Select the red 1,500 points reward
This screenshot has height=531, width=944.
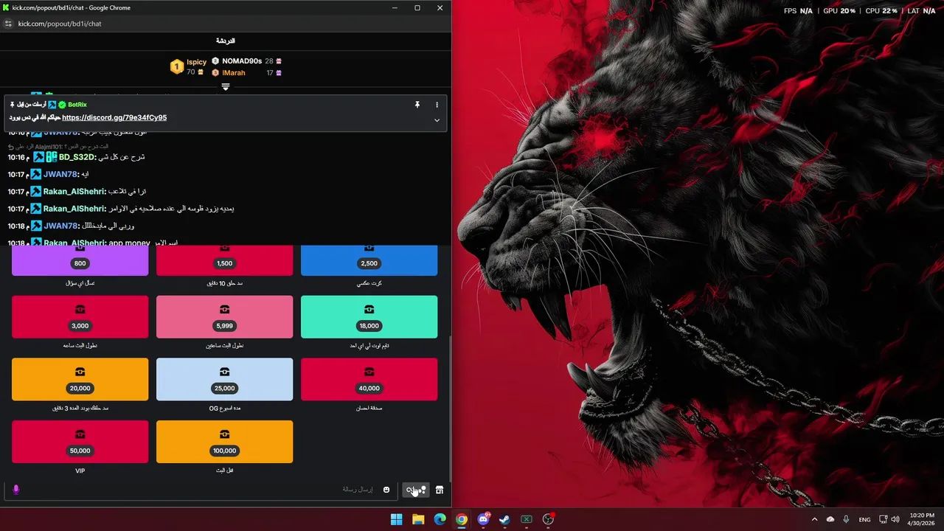pyautogui.click(x=225, y=260)
